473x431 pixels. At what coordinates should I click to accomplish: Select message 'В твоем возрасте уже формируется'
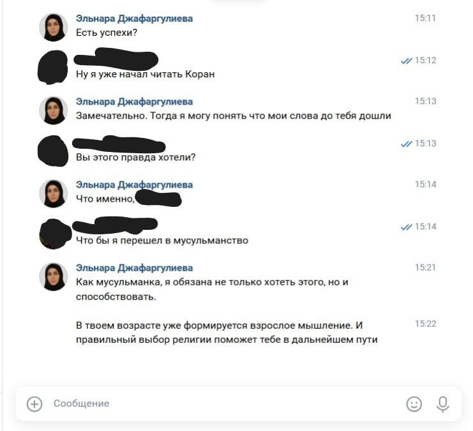[227, 333]
